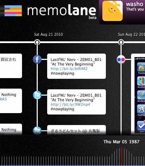The width and height of the screenshot is (145, 166).
Task: Select the Sat Aug 21 2010 timeline node
Action: point(37,42)
